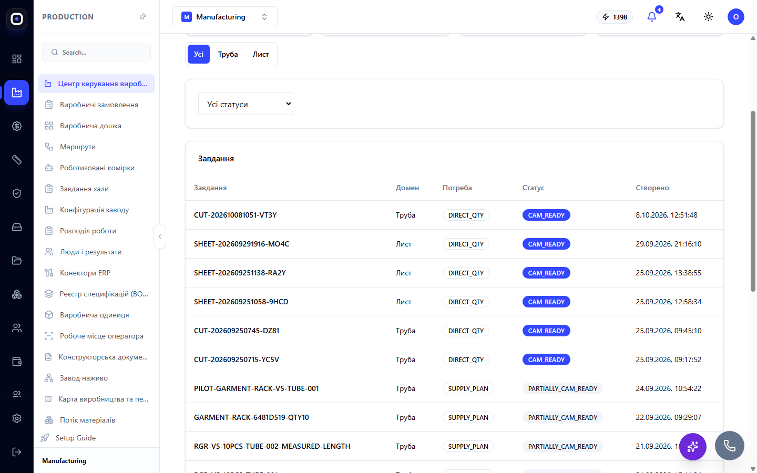Open the shield check icon in left rail
Screen dimensions: 757x473
point(17,193)
